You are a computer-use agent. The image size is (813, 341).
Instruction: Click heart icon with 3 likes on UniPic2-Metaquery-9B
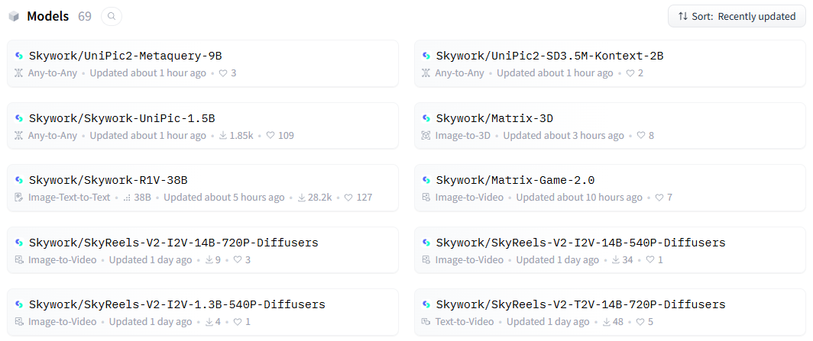[x=223, y=73]
